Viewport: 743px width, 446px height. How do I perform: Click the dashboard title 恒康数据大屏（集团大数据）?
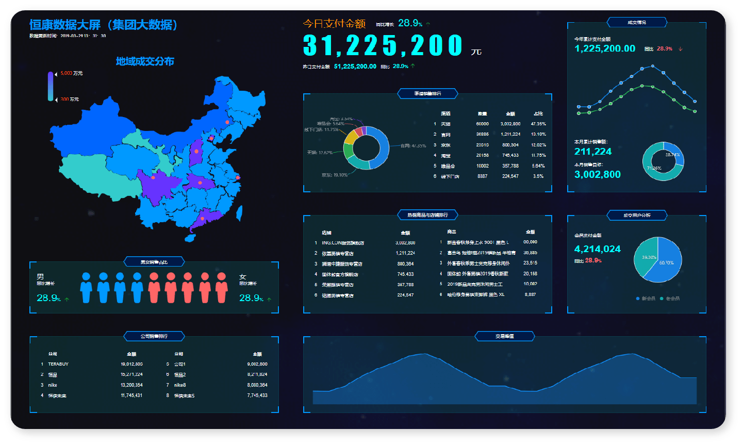103,25
